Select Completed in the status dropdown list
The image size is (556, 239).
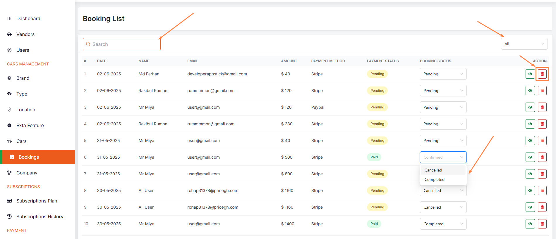click(x=435, y=179)
